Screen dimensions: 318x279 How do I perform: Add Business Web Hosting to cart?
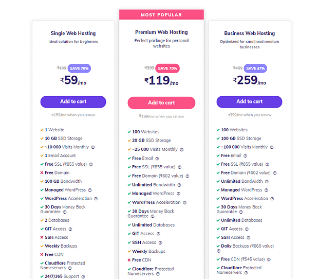point(249,102)
